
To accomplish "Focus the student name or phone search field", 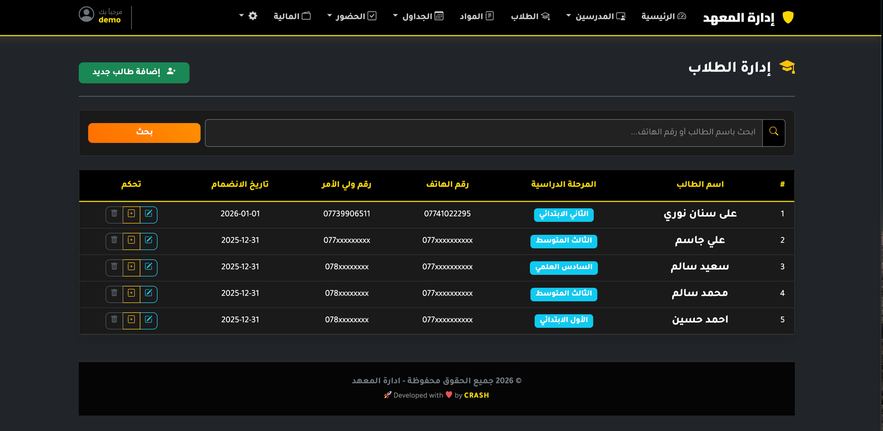I will [x=483, y=132].
